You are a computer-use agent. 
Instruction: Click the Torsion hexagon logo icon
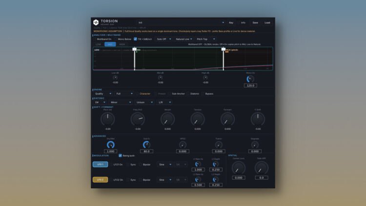pos(96,22)
